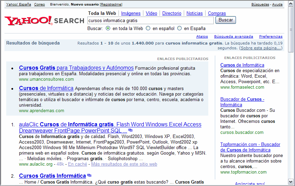Switch to the Noticias search tab

click(194, 13)
